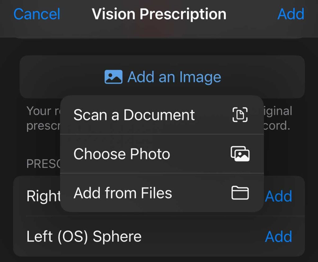The width and height of the screenshot is (318, 262).
Task: Tap the Left (OS) Sphere label
Action: (84, 237)
